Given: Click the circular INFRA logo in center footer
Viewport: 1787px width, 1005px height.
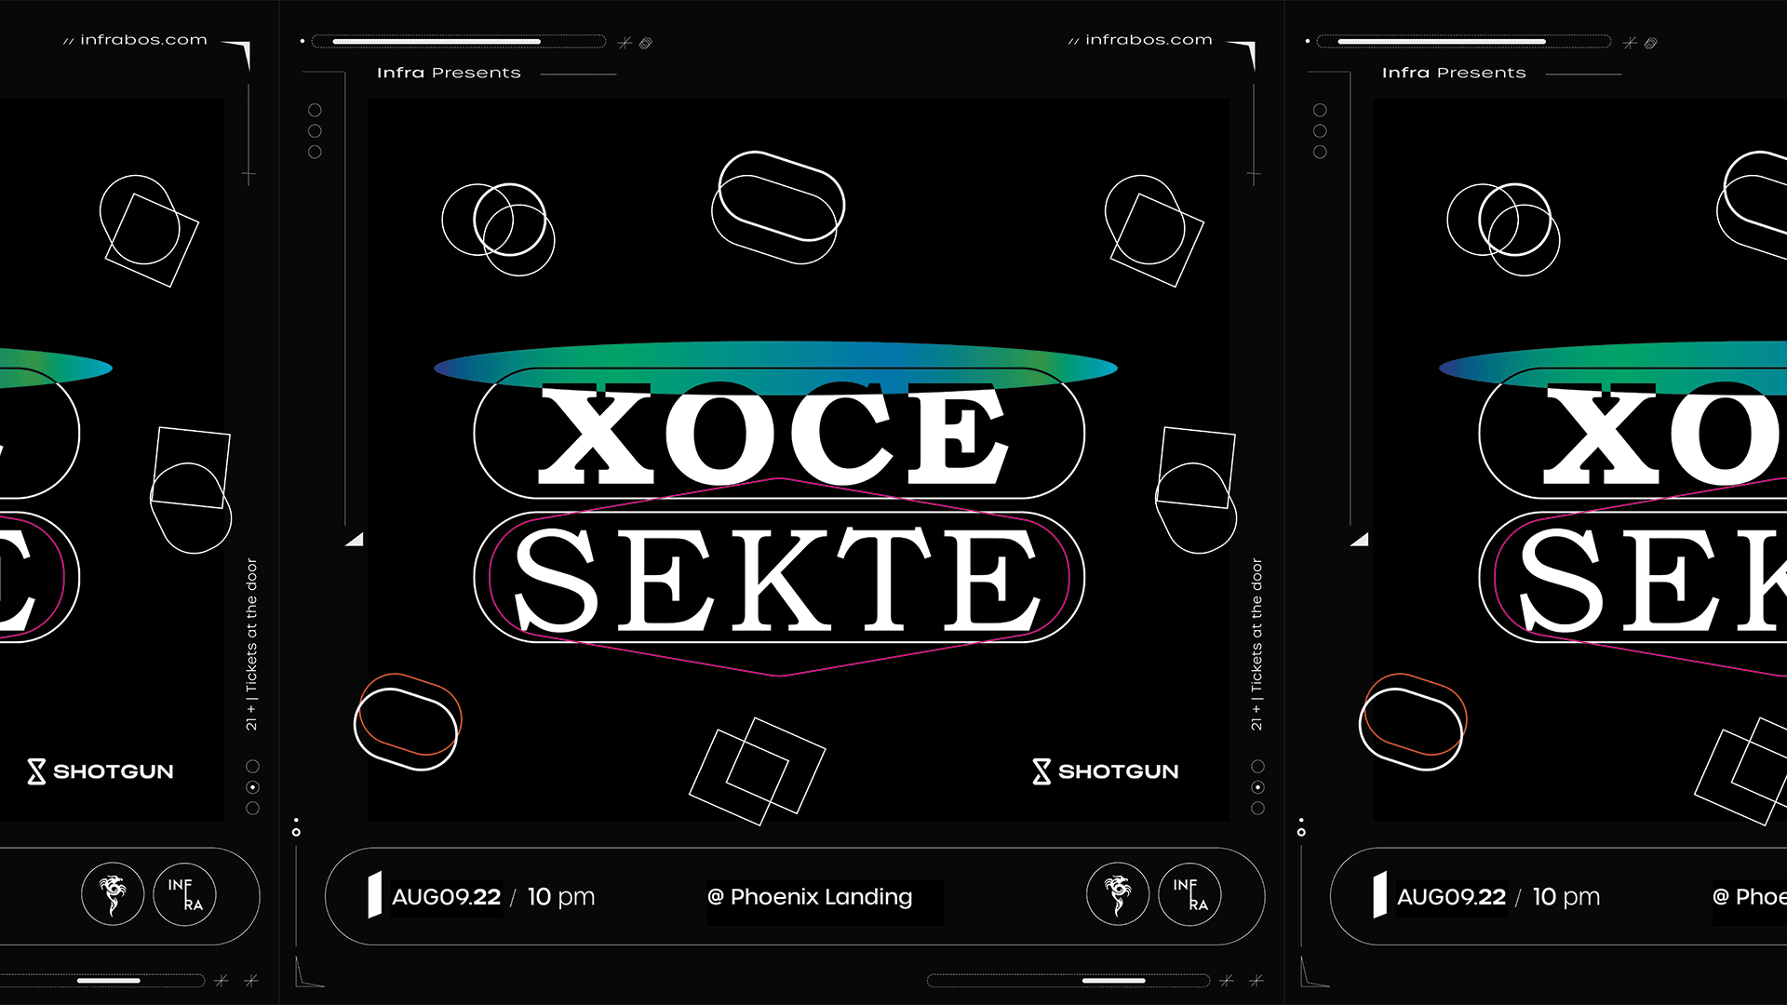Looking at the screenshot, I should click(1189, 895).
